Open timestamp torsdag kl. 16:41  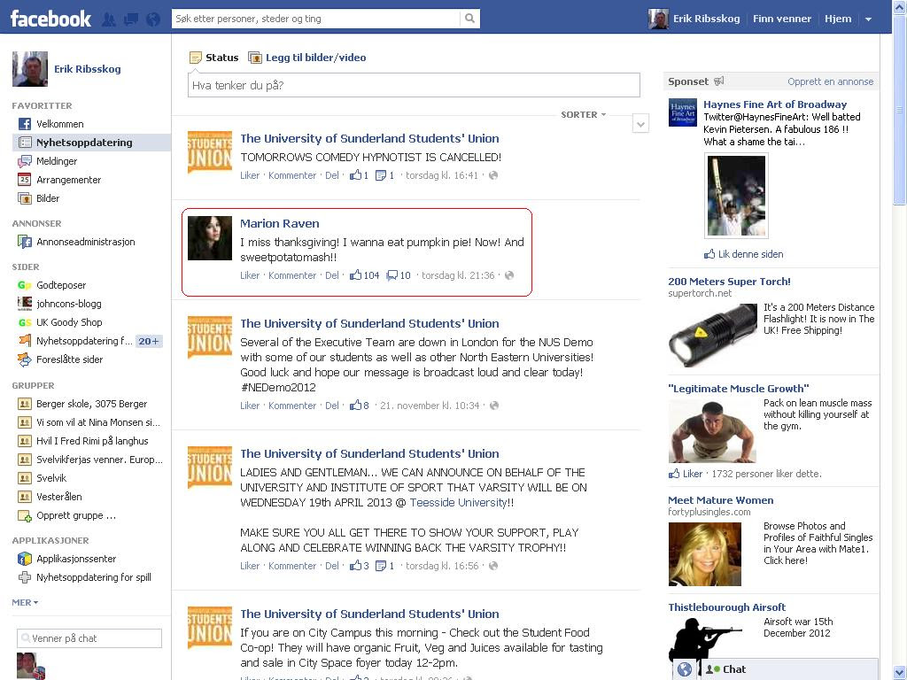442,175
